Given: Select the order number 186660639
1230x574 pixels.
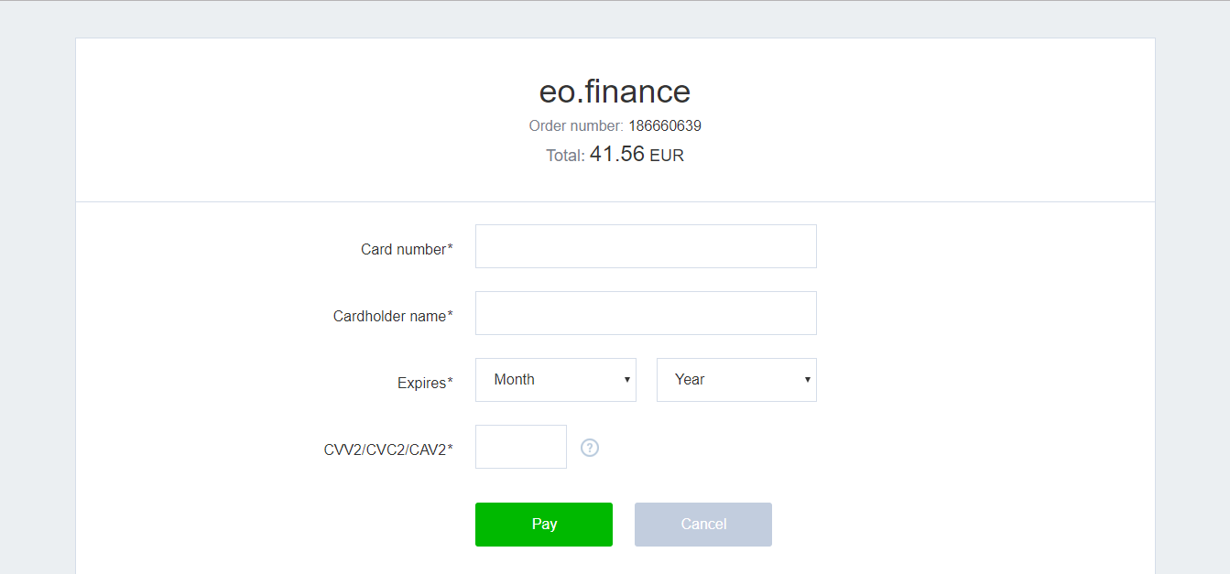Looking at the screenshot, I should (x=665, y=125).
